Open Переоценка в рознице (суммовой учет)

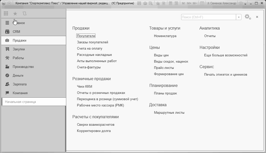[108, 99]
